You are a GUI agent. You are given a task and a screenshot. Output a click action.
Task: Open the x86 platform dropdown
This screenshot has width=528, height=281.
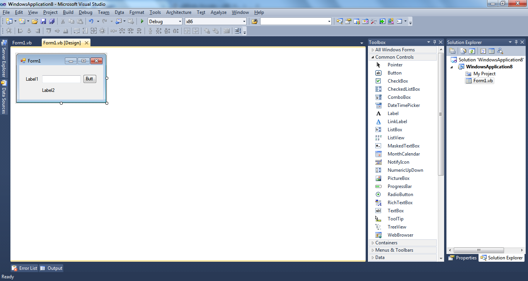[x=244, y=21]
